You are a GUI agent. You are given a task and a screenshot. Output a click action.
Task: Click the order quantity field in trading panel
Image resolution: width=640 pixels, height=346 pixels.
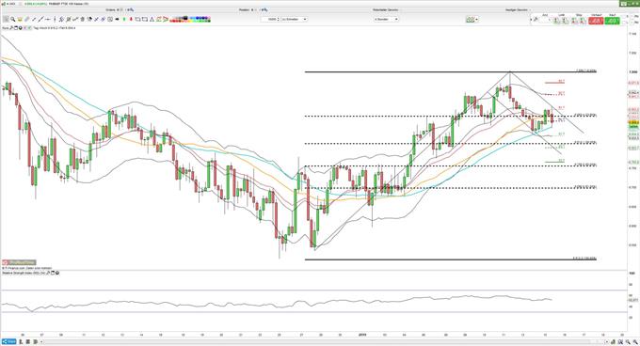coord(545,20)
